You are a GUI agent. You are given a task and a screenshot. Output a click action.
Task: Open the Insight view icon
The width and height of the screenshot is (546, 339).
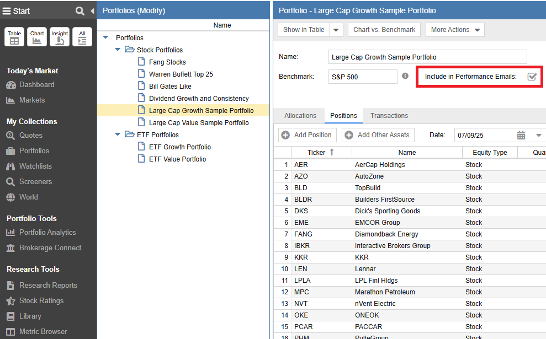60,37
